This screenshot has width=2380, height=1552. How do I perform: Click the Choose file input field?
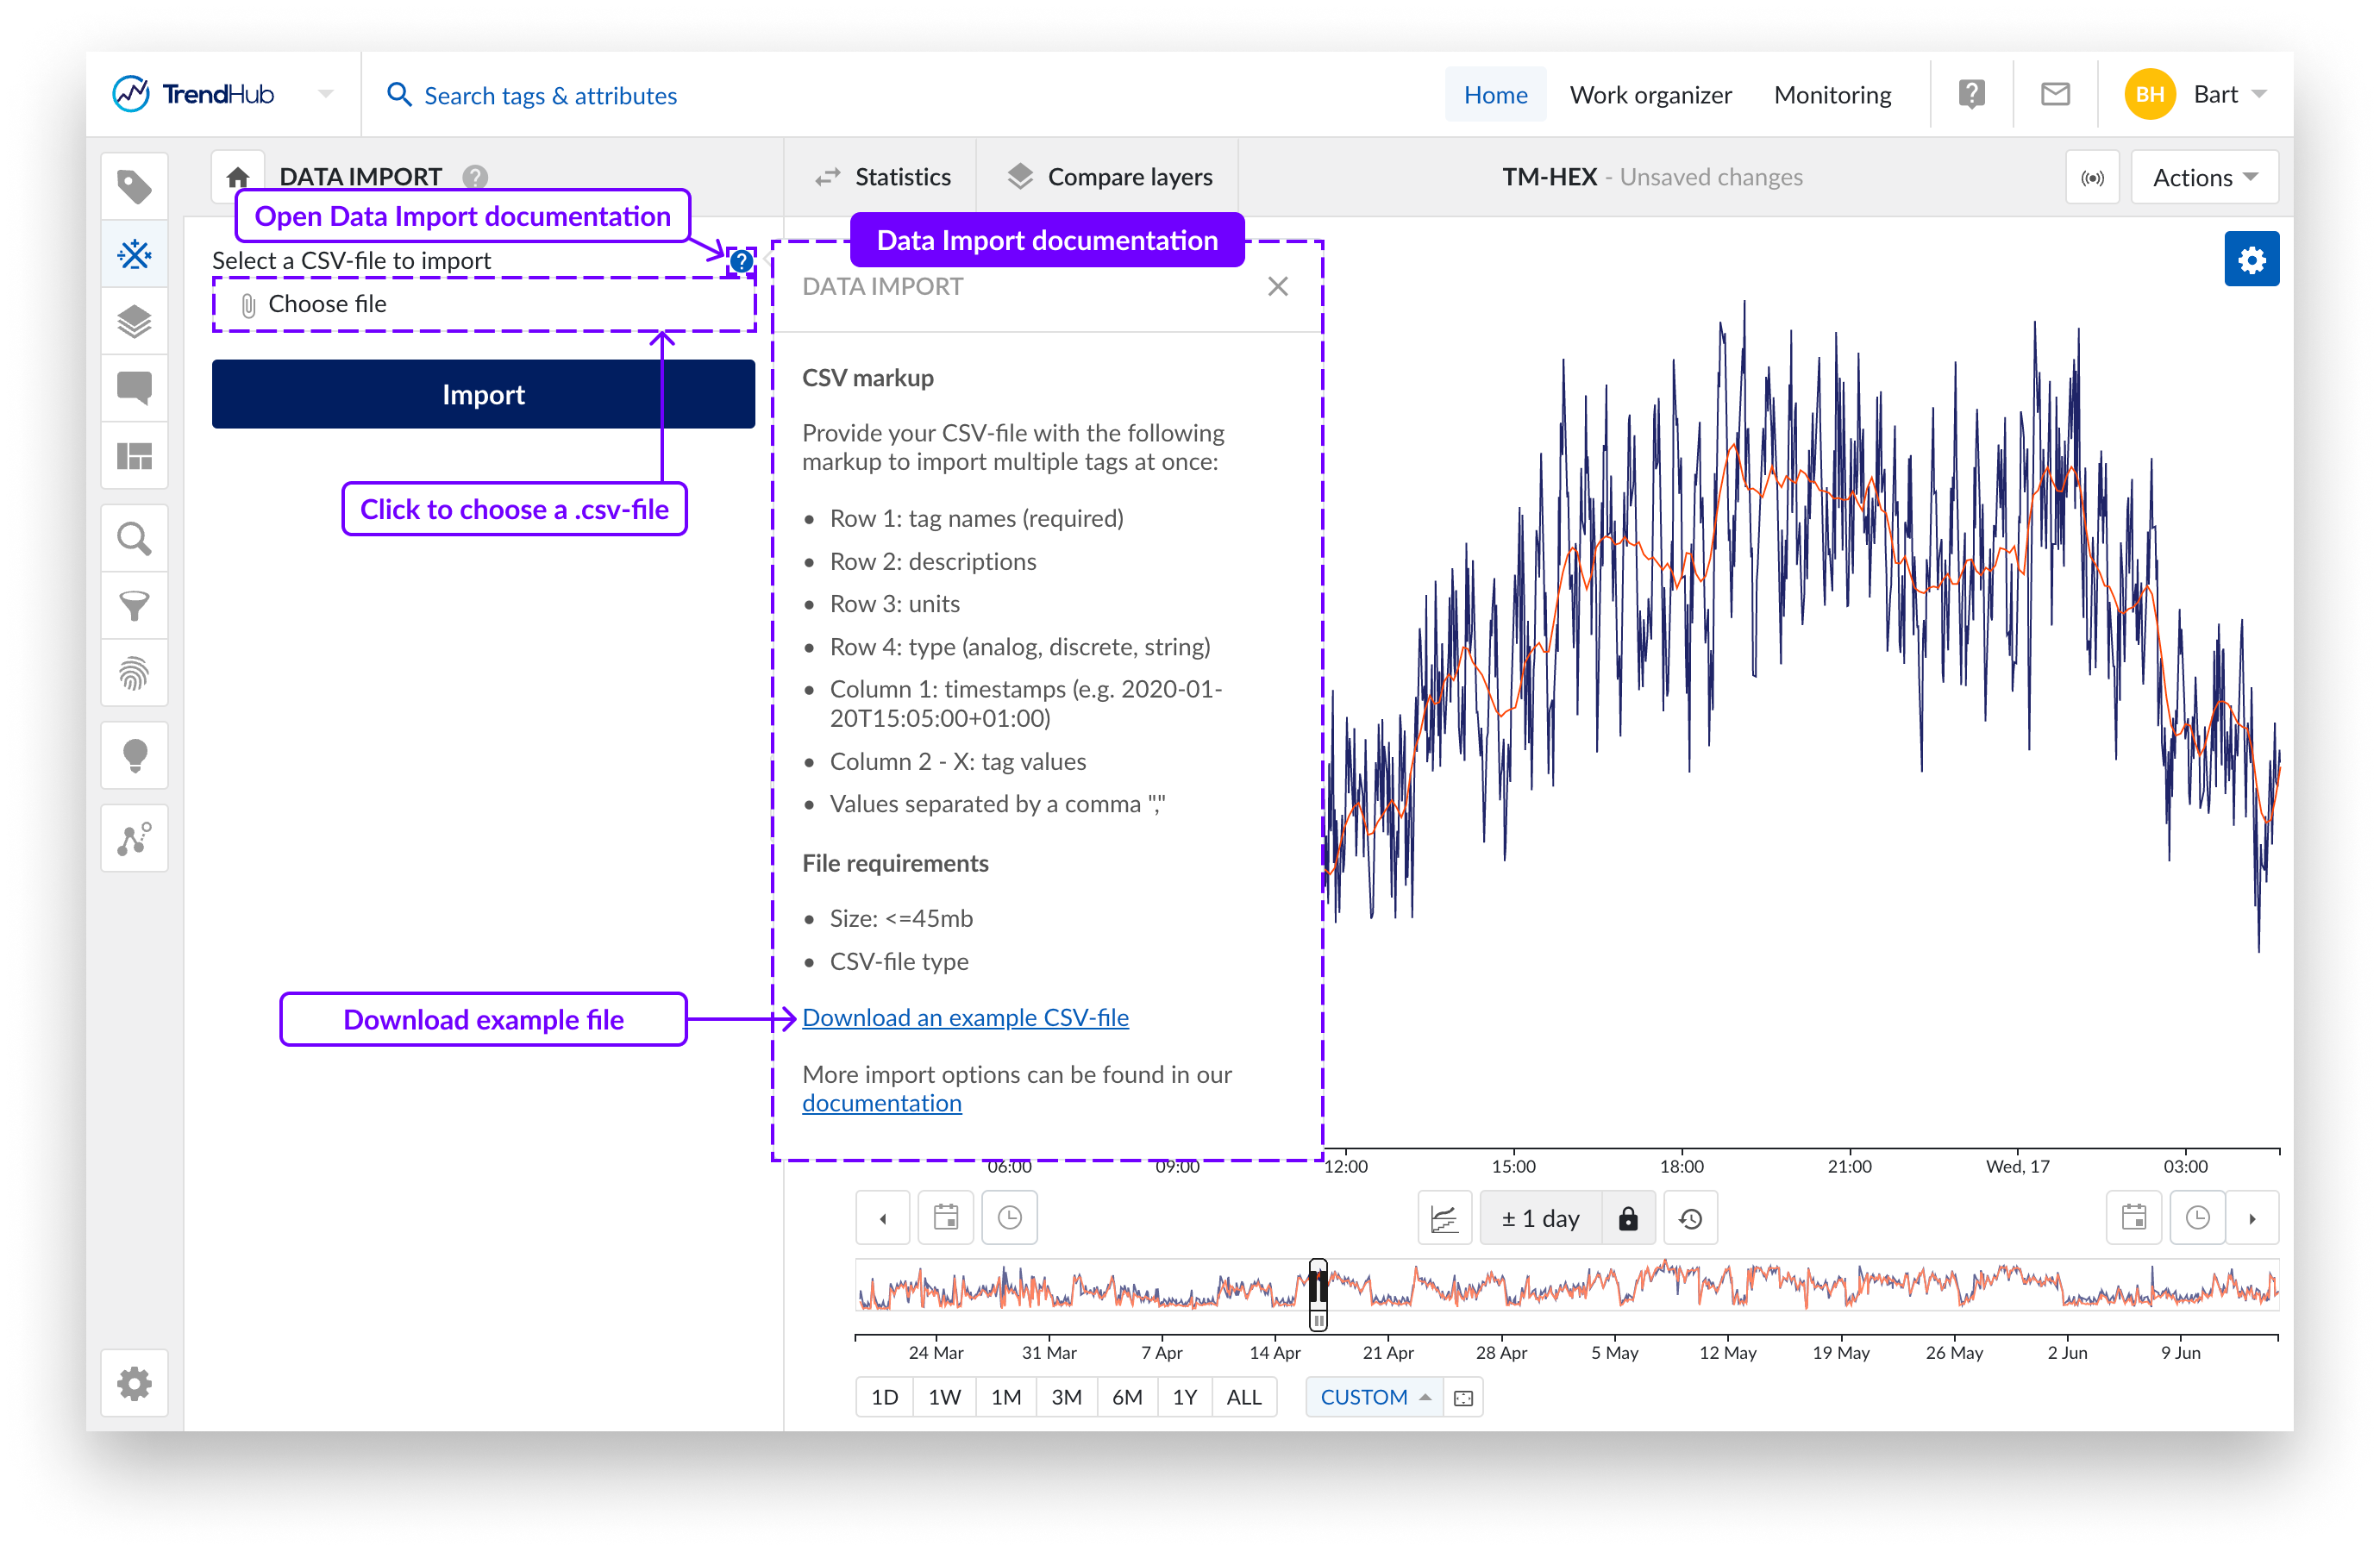click(x=484, y=304)
